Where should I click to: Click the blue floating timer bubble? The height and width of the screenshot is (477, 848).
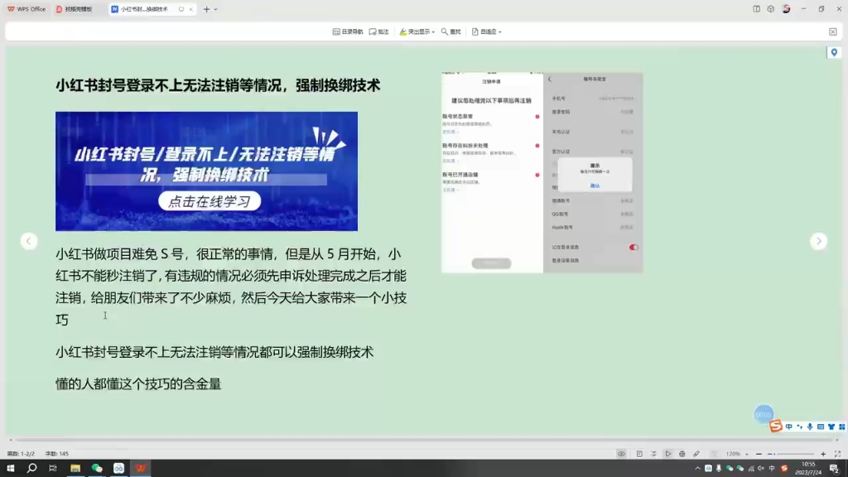click(764, 414)
